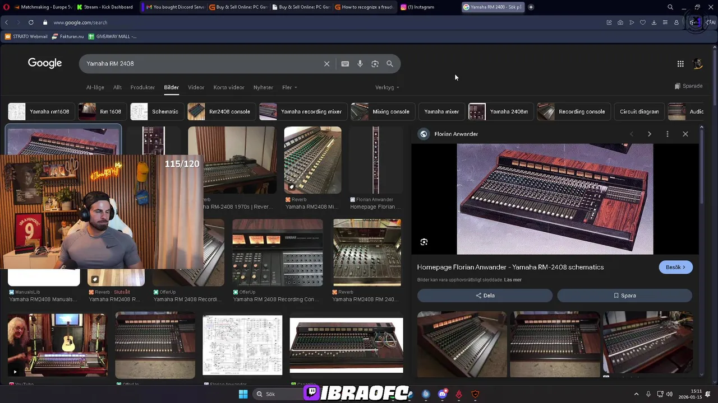Open the circuit schematic diagram thumbnail
718x403 pixels.
point(242,345)
